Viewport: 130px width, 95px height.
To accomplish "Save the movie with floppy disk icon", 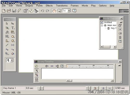I will [14, 11].
